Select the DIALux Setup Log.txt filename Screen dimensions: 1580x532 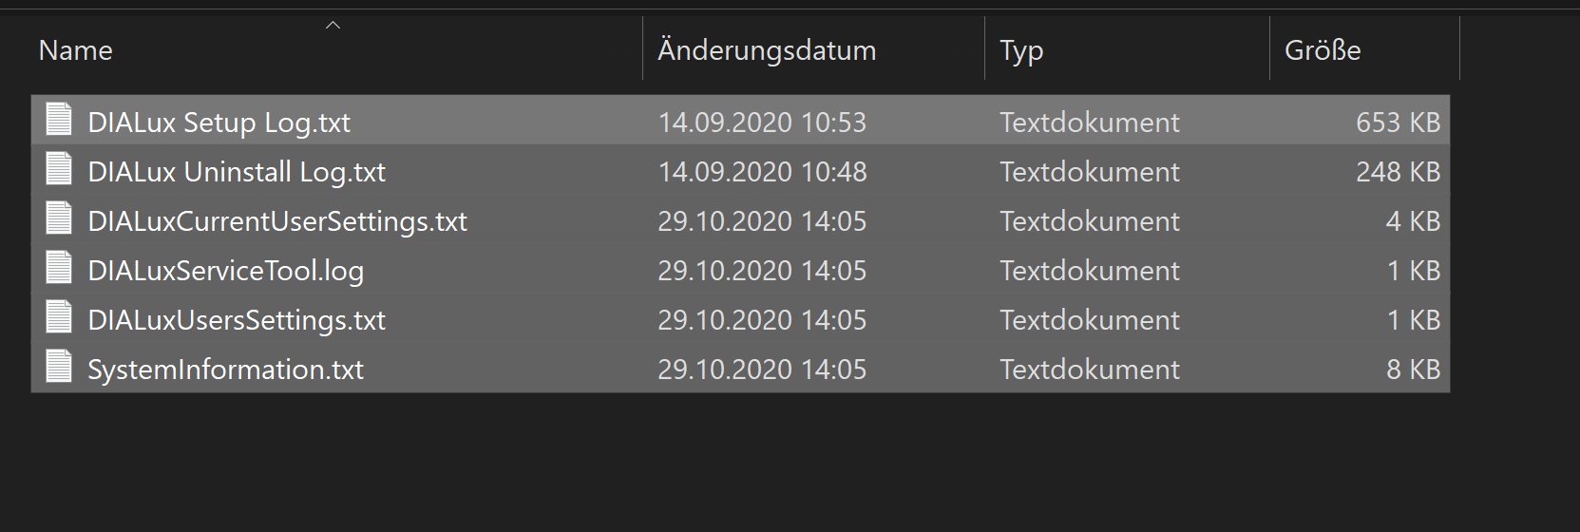tap(219, 123)
